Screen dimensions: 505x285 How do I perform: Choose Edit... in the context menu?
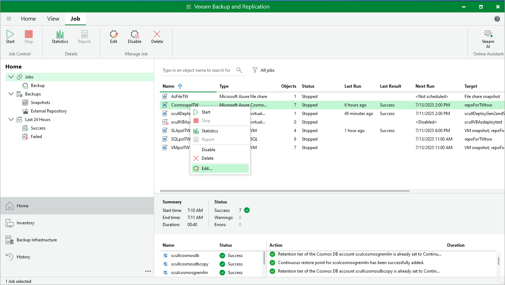point(220,168)
